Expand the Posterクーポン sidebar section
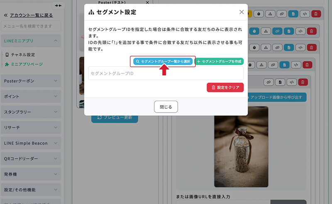The width and height of the screenshot is (332, 204). [56, 81]
